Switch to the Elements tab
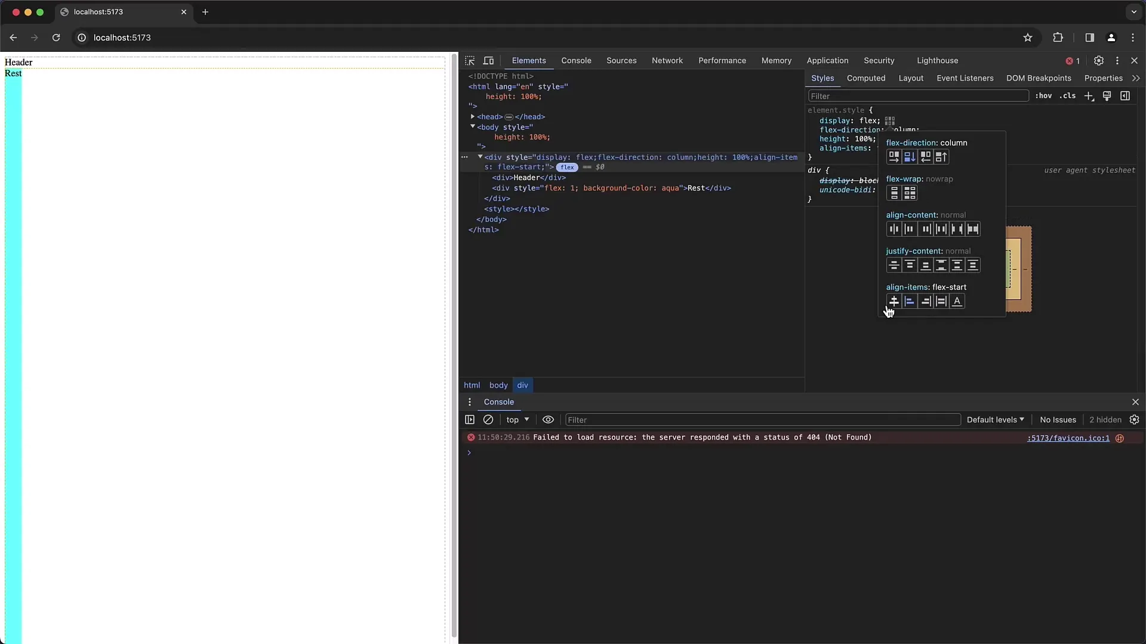 [528, 61]
